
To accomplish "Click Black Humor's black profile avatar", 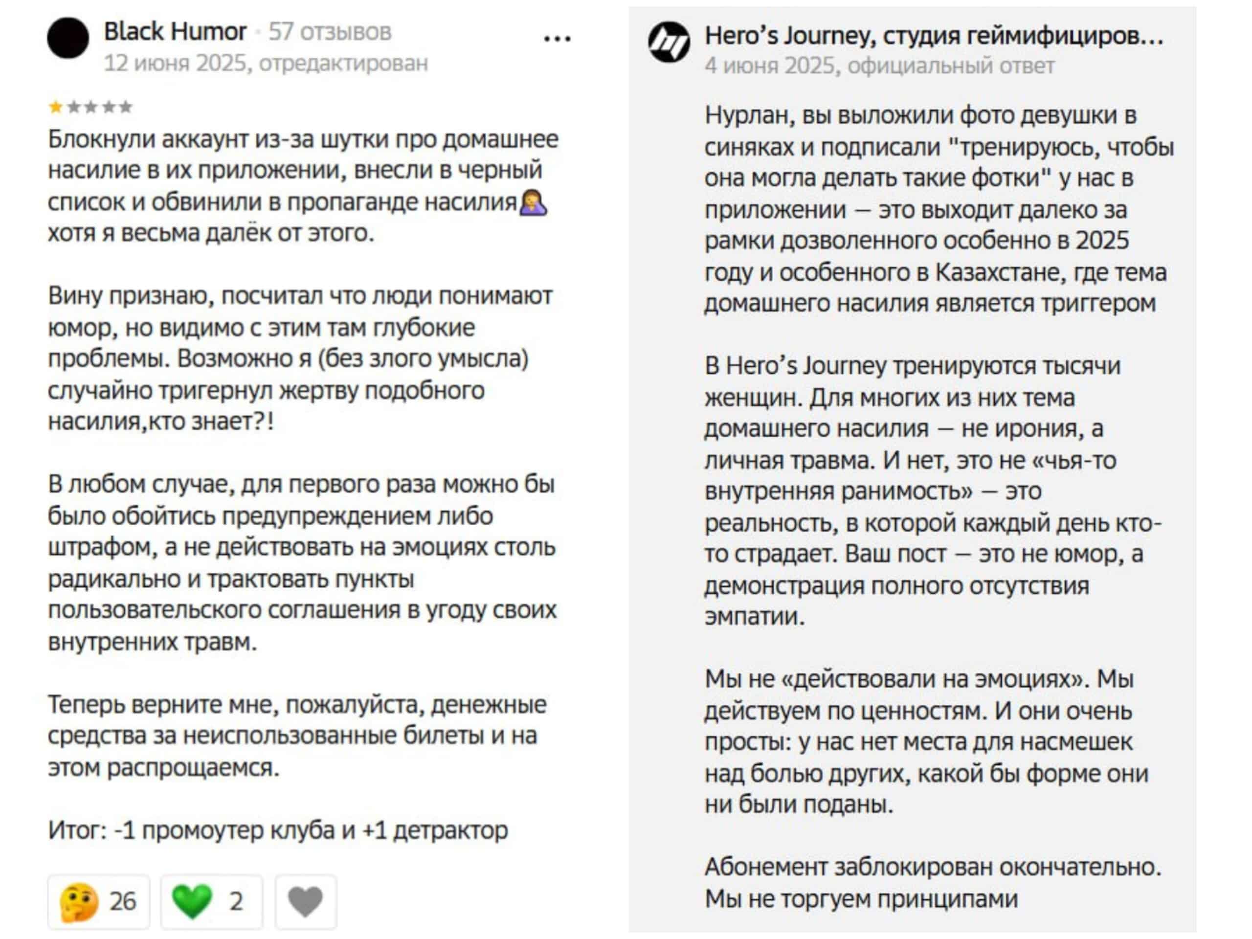I will tap(68, 38).
